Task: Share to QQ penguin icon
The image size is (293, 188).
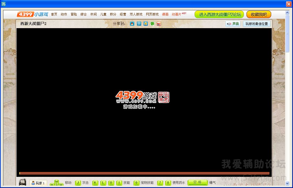Action: coord(132,24)
